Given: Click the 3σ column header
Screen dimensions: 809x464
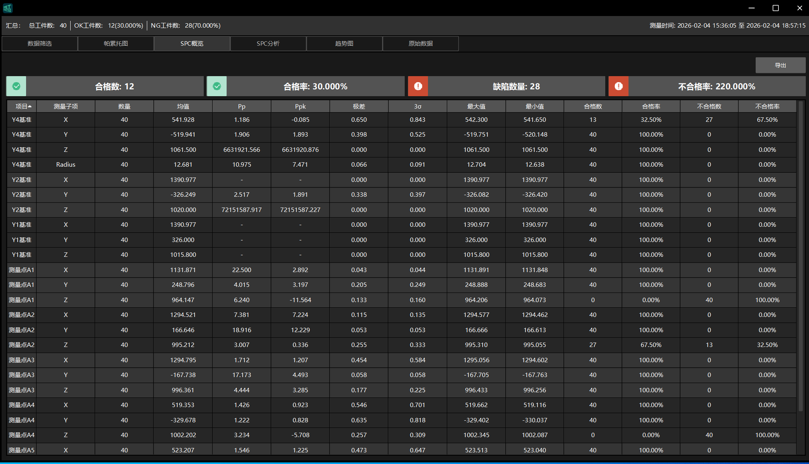Looking at the screenshot, I should pyautogui.click(x=418, y=106).
